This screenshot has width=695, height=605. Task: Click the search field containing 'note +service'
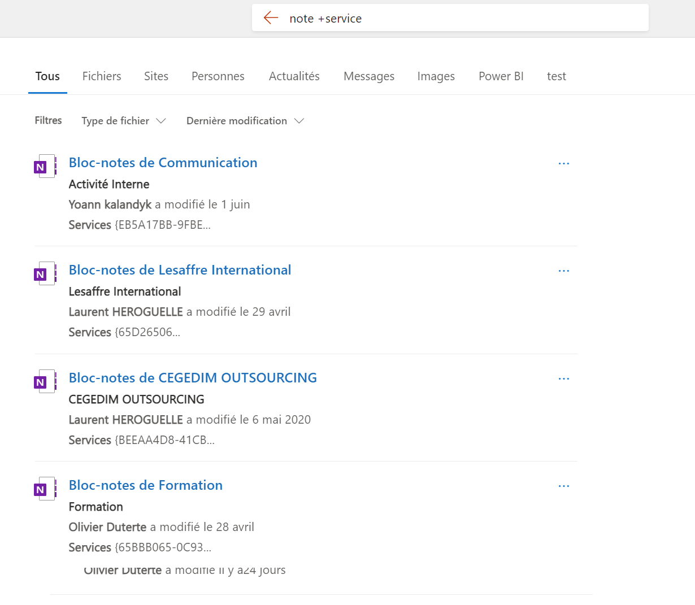click(450, 18)
